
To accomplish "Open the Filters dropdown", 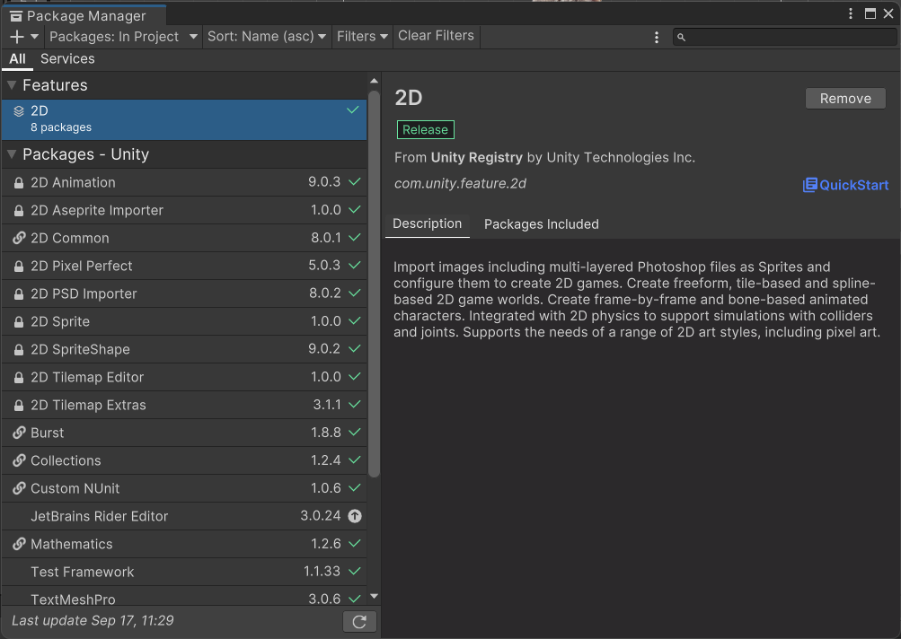I will click(362, 37).
